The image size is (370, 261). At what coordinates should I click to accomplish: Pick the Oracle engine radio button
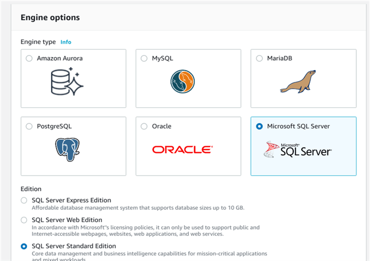144,126
